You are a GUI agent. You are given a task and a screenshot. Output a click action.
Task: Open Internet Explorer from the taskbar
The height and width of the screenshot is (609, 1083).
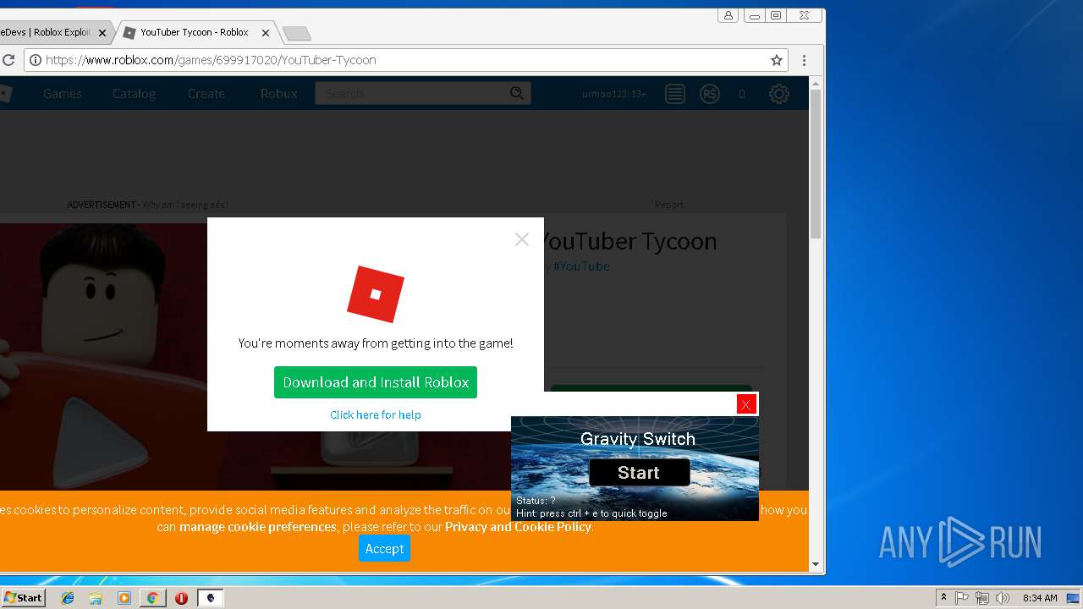coord(68,598)
